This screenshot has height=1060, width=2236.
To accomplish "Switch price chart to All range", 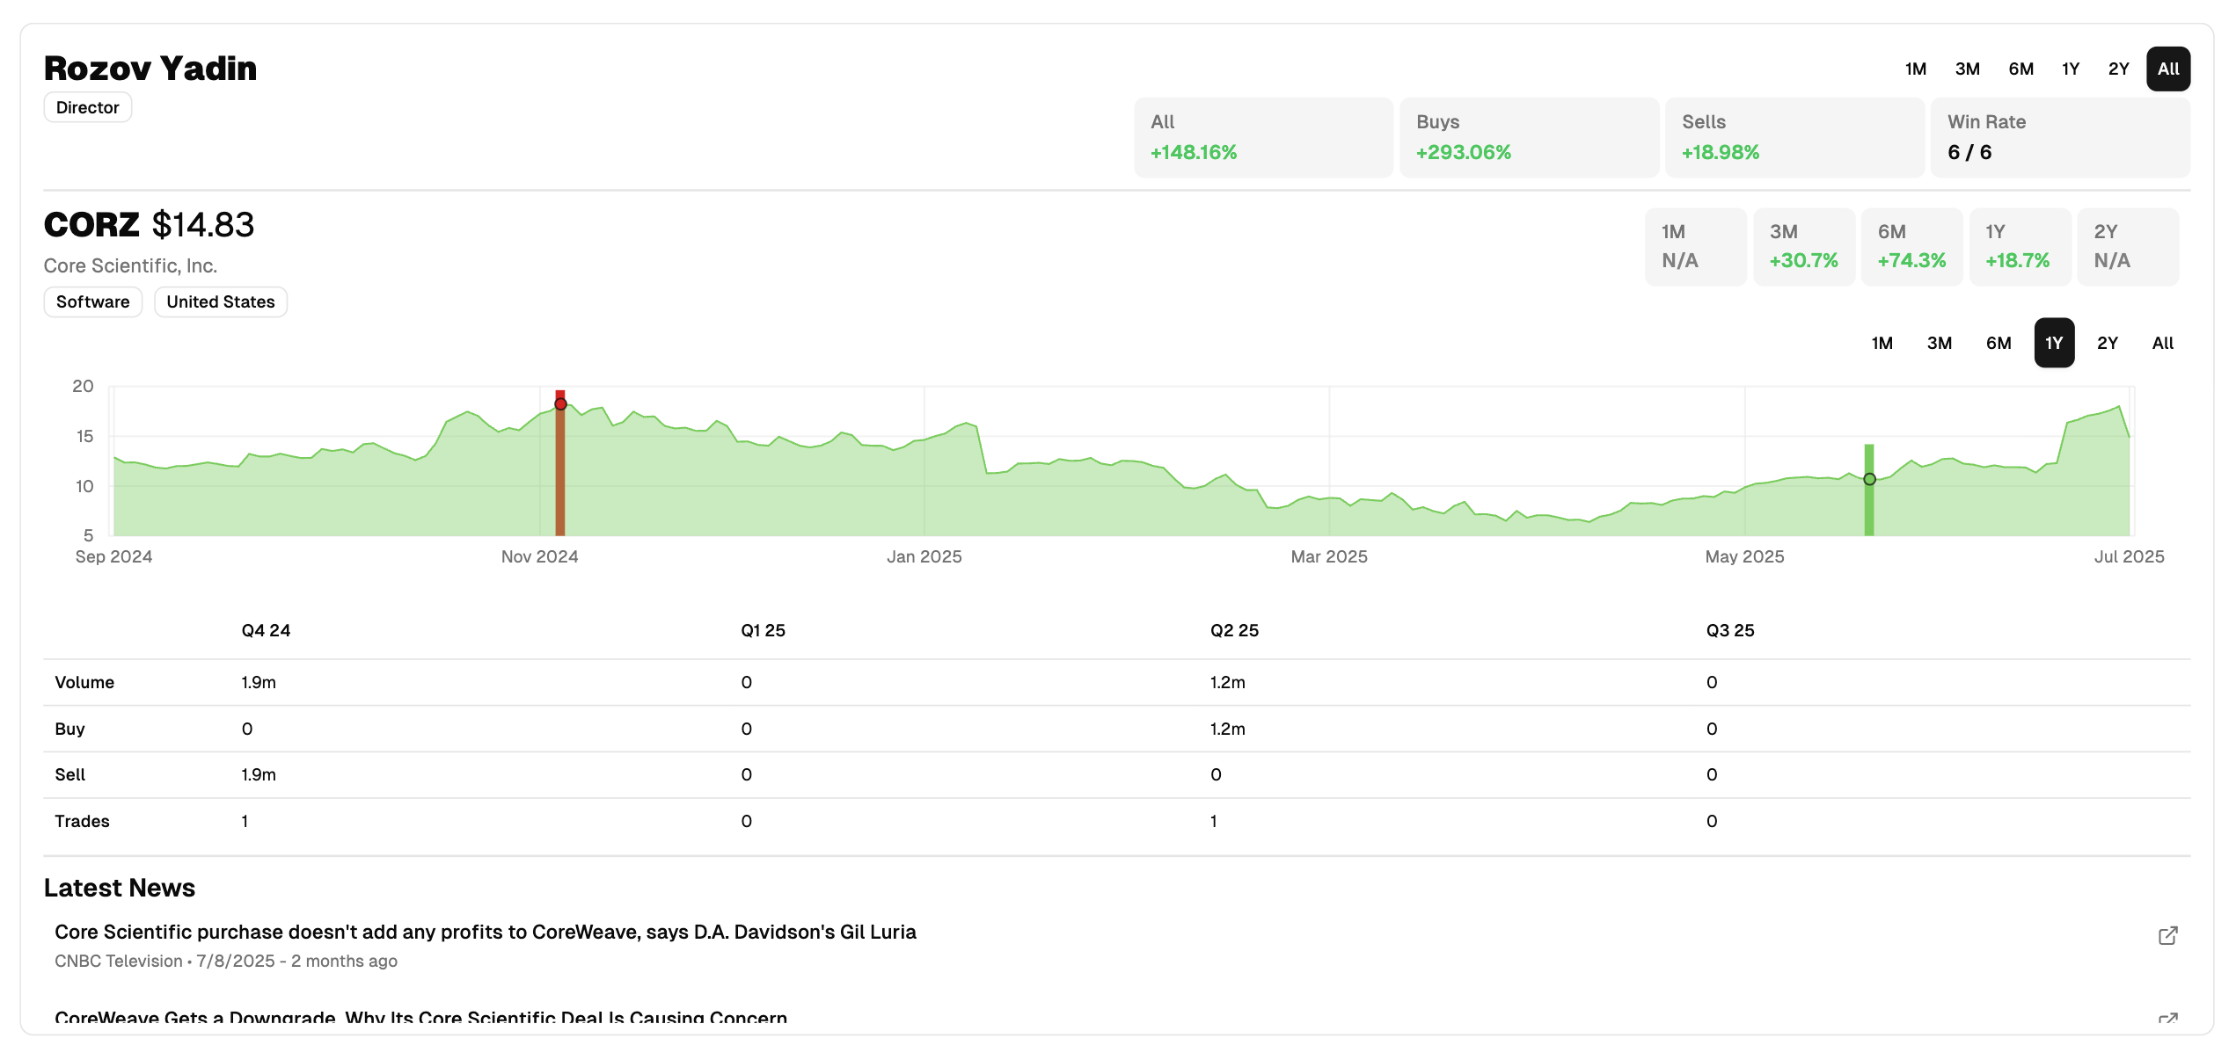I will click(2163, 343).
